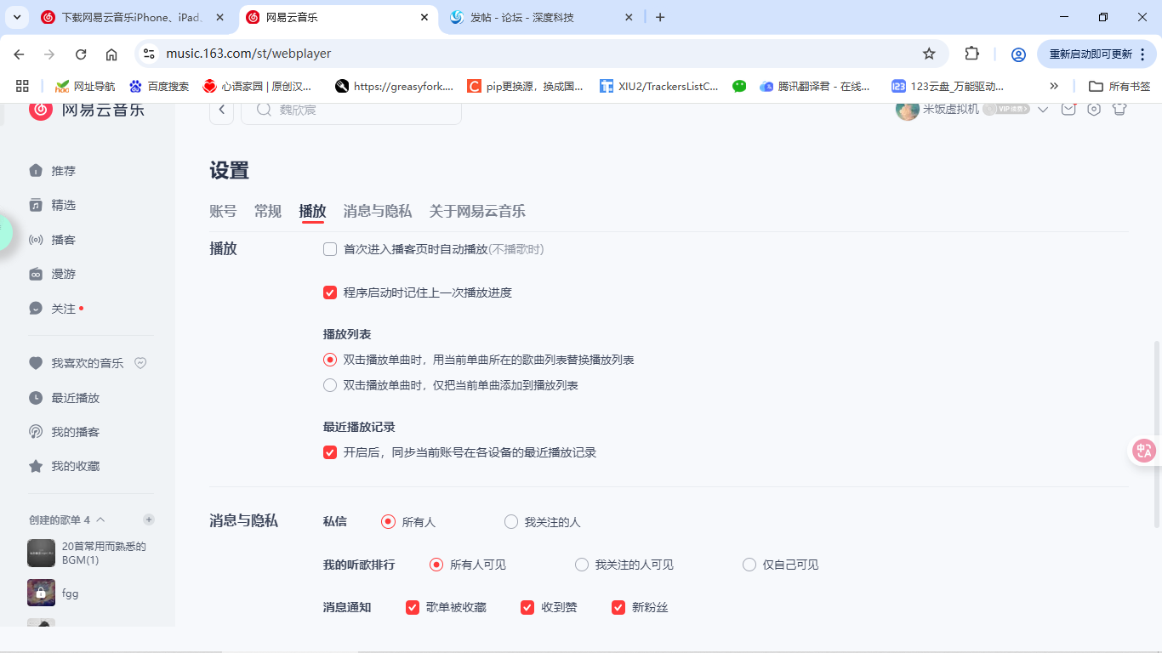1162x653 pixels.
Task: Go to 播客 podcast section
Action: pyautogui.click(x=53, y=240)
